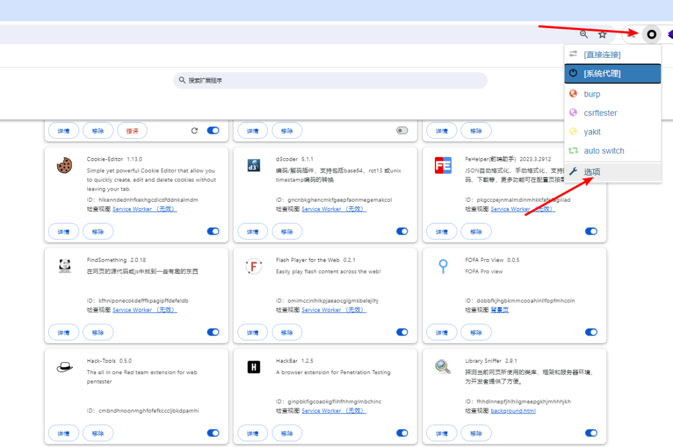Click the FeHelper FE icon

(443, 165)
